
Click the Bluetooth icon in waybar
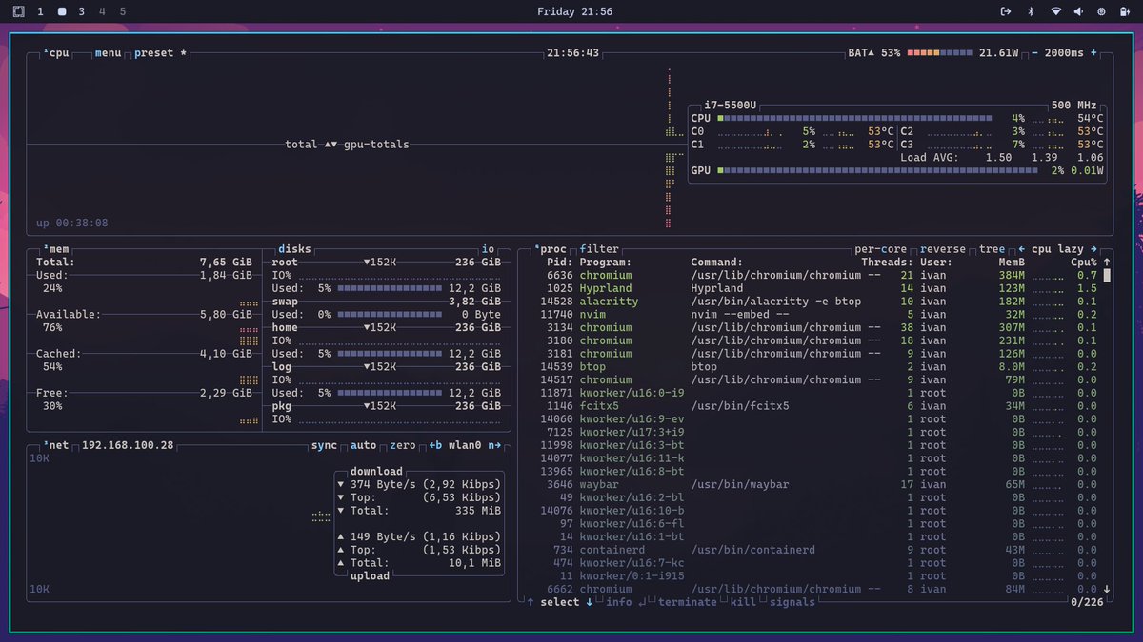pyautogui.click(x=1030, y=11)
